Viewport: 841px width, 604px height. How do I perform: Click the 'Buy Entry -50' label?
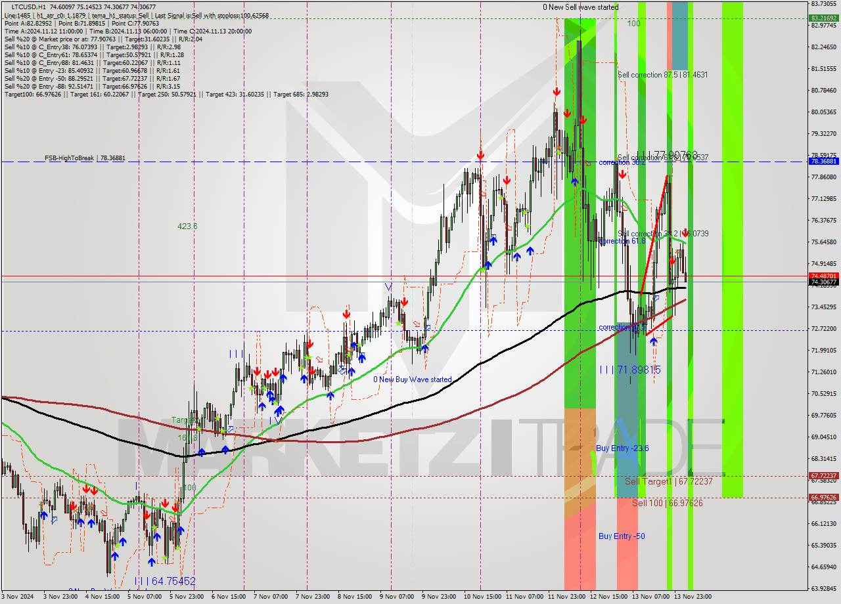click(x=622, y=536)
